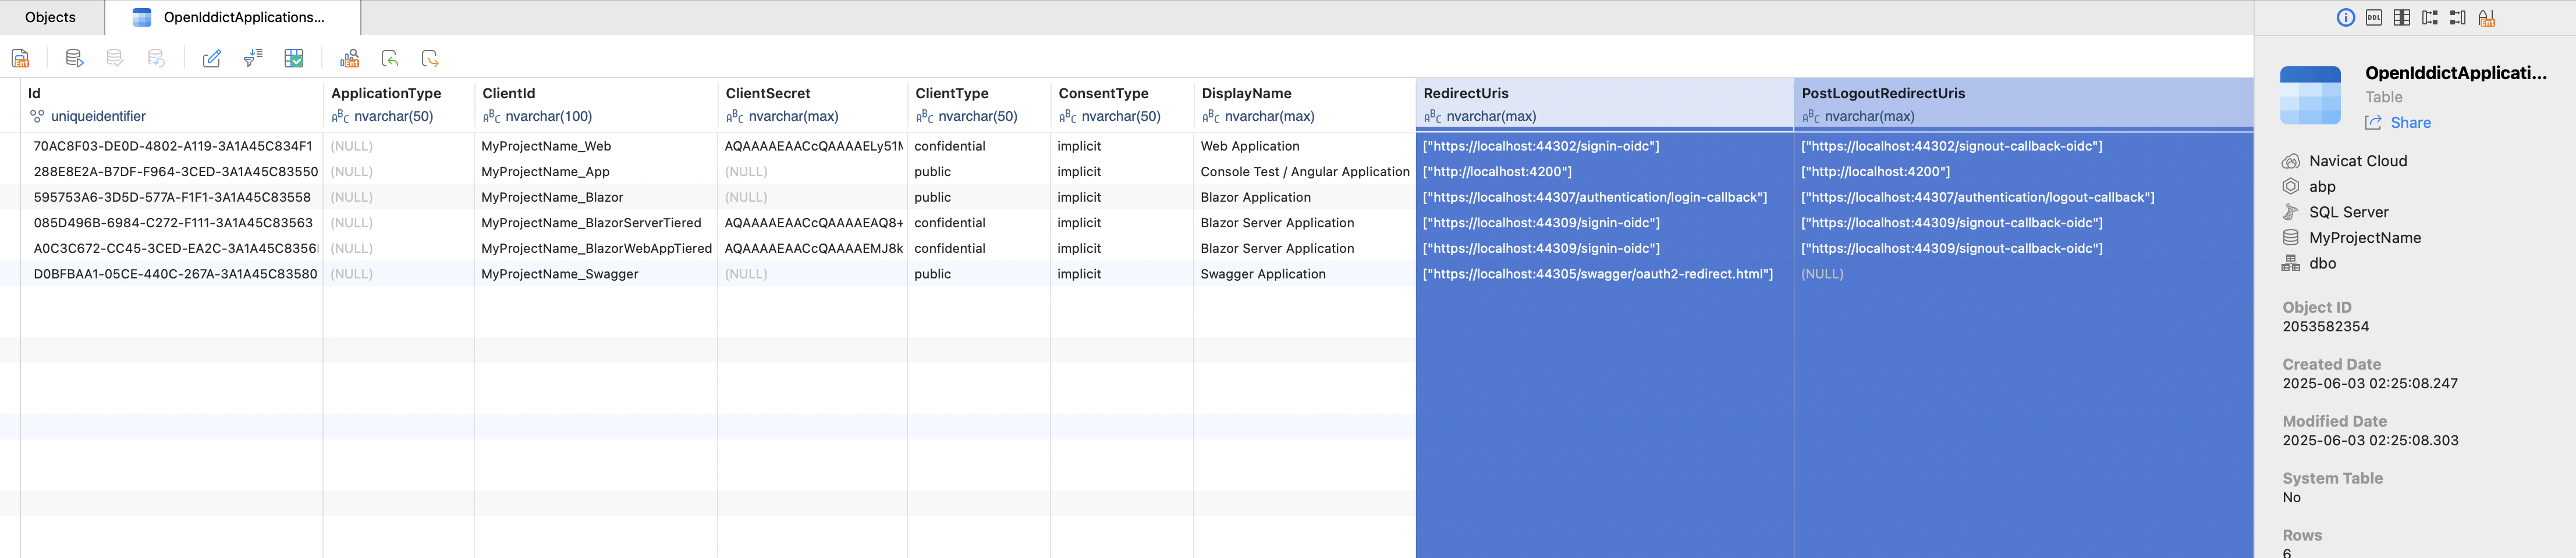This screenshot has width=2576, height=558.
Task: Click the MyProjectName_Blazor ClientId cell
Action: (552, 198)
